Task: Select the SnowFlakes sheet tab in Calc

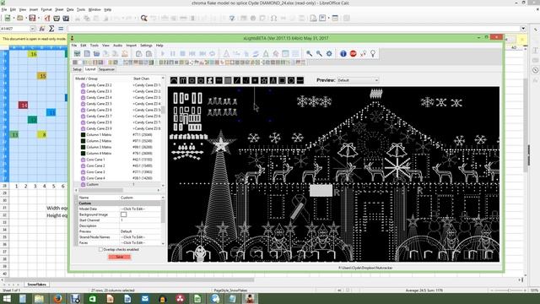Action: (x=36, y=285)
